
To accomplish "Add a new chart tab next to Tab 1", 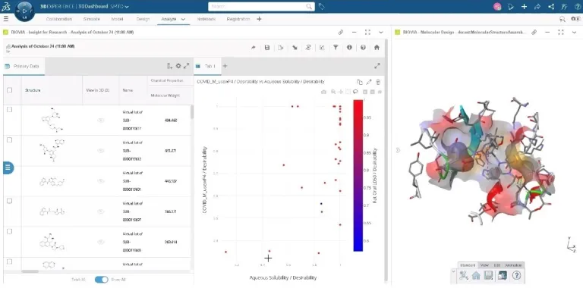I will [225, 66].
